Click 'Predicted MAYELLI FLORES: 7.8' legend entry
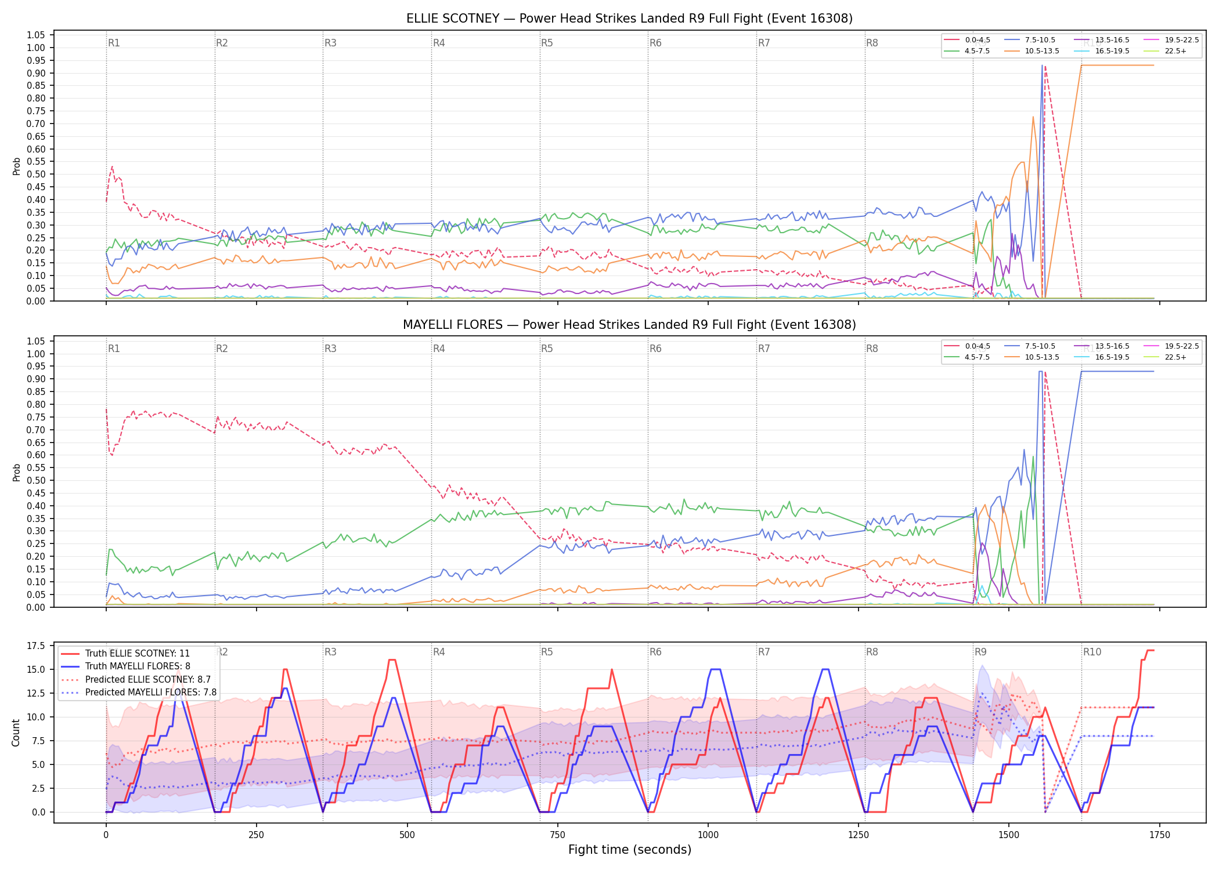This screenshot has height=870, width=1219. point(139,693)
